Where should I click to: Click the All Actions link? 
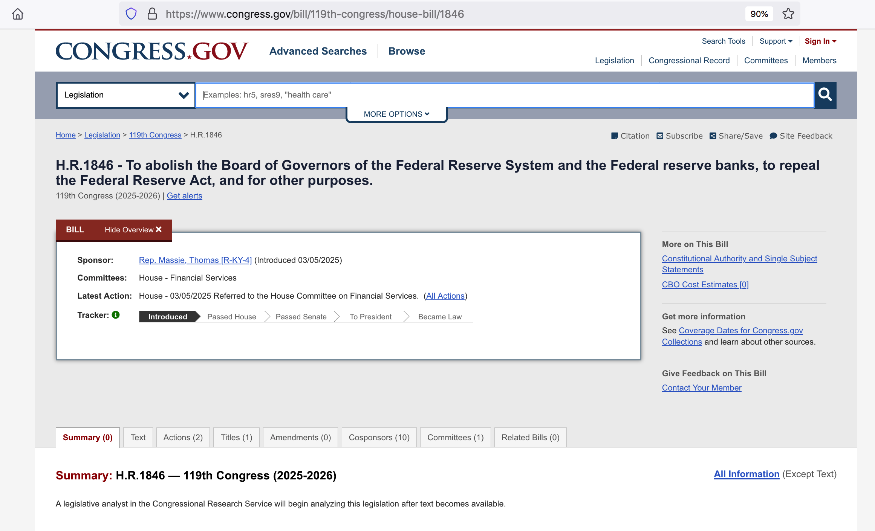(x=445, y=296)
